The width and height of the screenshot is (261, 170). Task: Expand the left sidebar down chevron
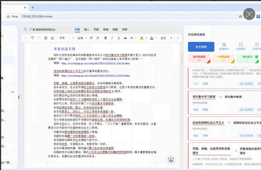point(13,92)
